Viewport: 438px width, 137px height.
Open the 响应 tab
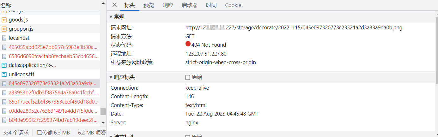coord(168,5)
